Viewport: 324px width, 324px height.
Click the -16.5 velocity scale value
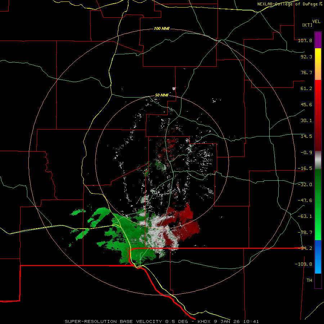coord(305,168)
